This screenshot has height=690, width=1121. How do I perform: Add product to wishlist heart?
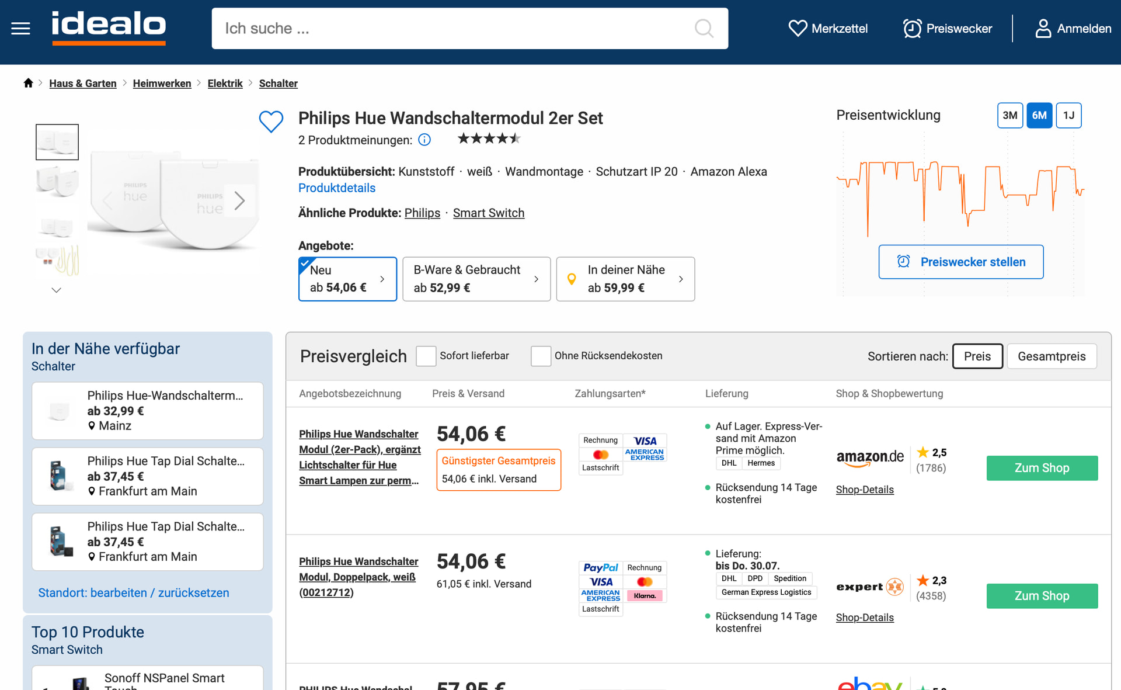(271, 121)
